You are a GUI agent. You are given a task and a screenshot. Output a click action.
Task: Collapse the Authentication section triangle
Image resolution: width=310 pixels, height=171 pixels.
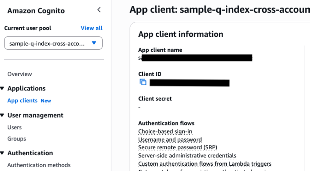point(2,153)
